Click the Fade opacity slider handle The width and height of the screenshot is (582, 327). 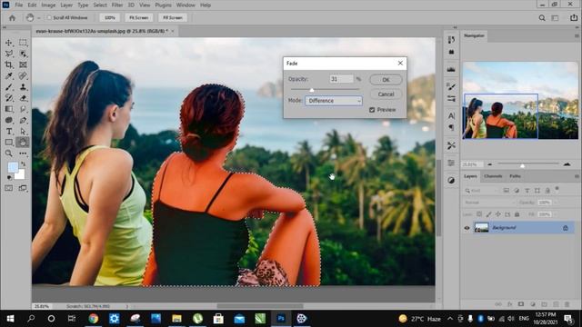click(x=312, y=90)
